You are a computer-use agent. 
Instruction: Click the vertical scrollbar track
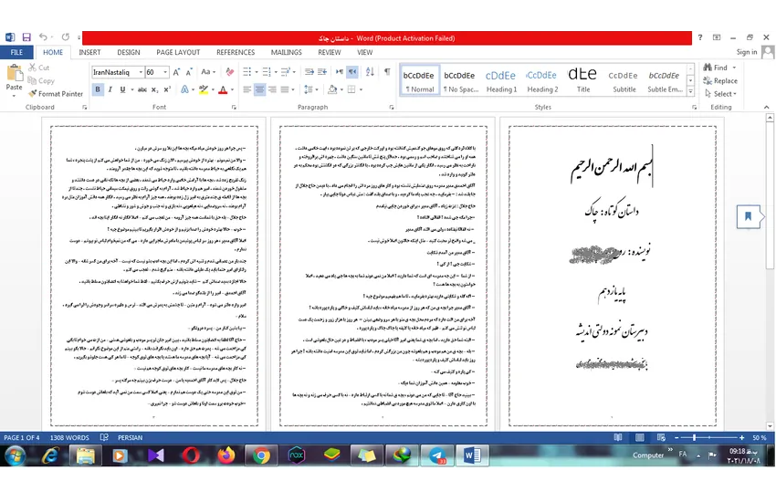pos(770,346)
